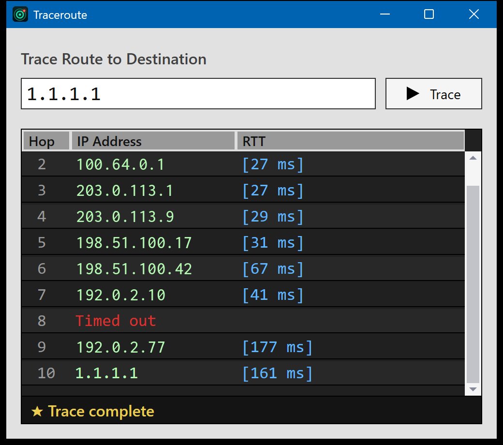Click the Trace complete status message

point(101,411)
